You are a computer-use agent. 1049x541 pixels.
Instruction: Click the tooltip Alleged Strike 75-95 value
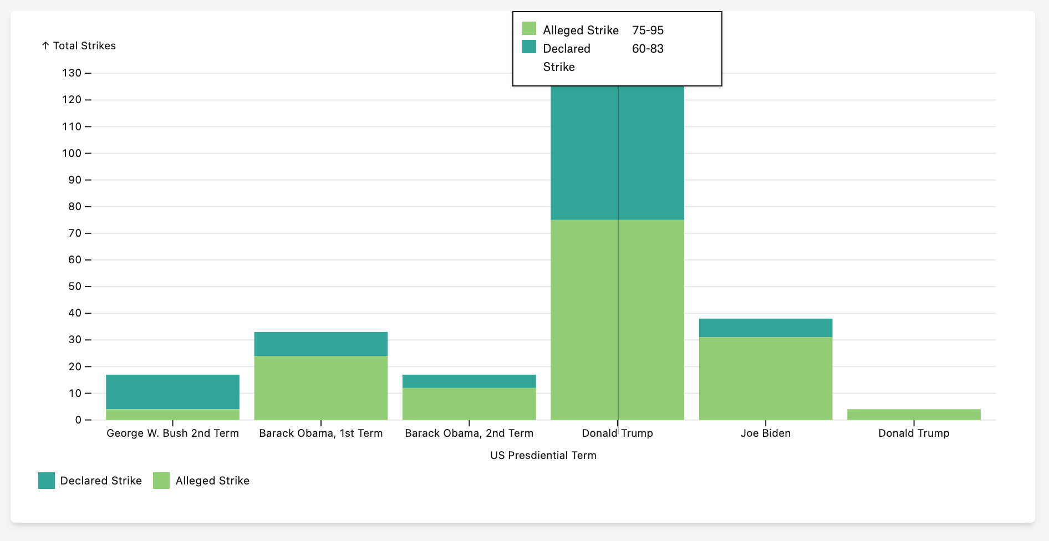click(x=648, y=30)
